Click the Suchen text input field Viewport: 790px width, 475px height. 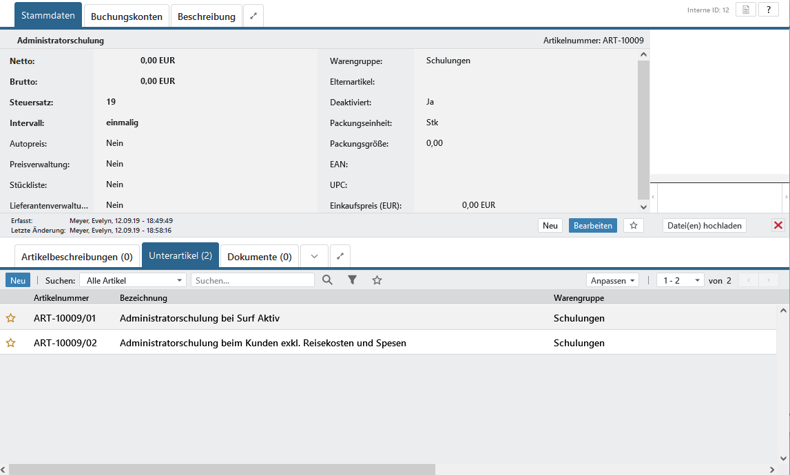click(252, 280)
